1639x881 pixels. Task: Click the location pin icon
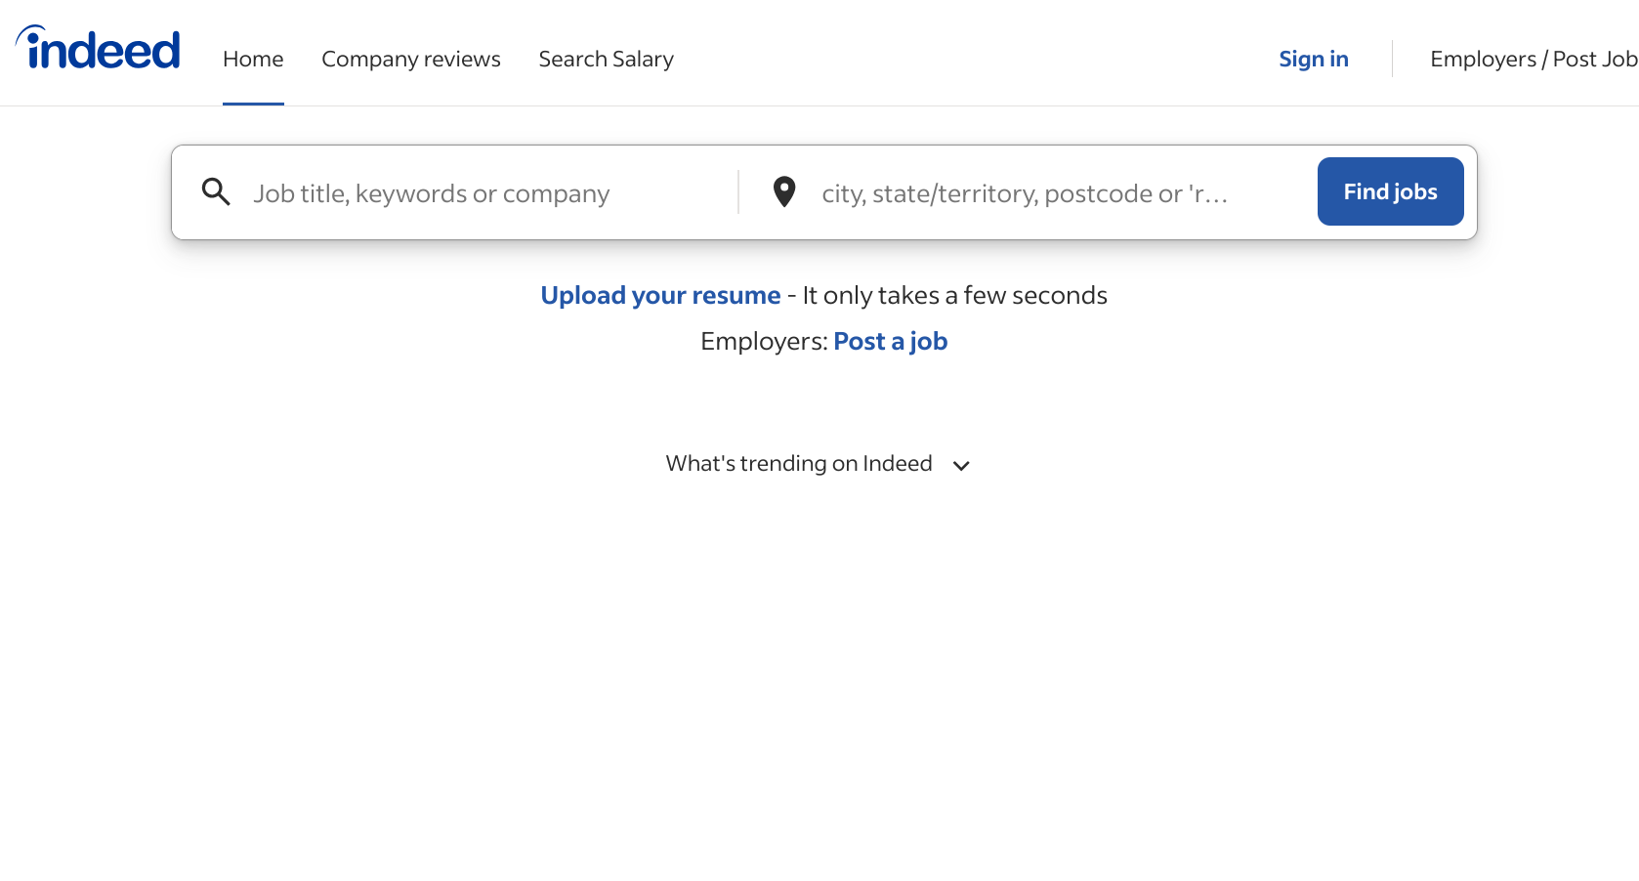pos(784,191)
